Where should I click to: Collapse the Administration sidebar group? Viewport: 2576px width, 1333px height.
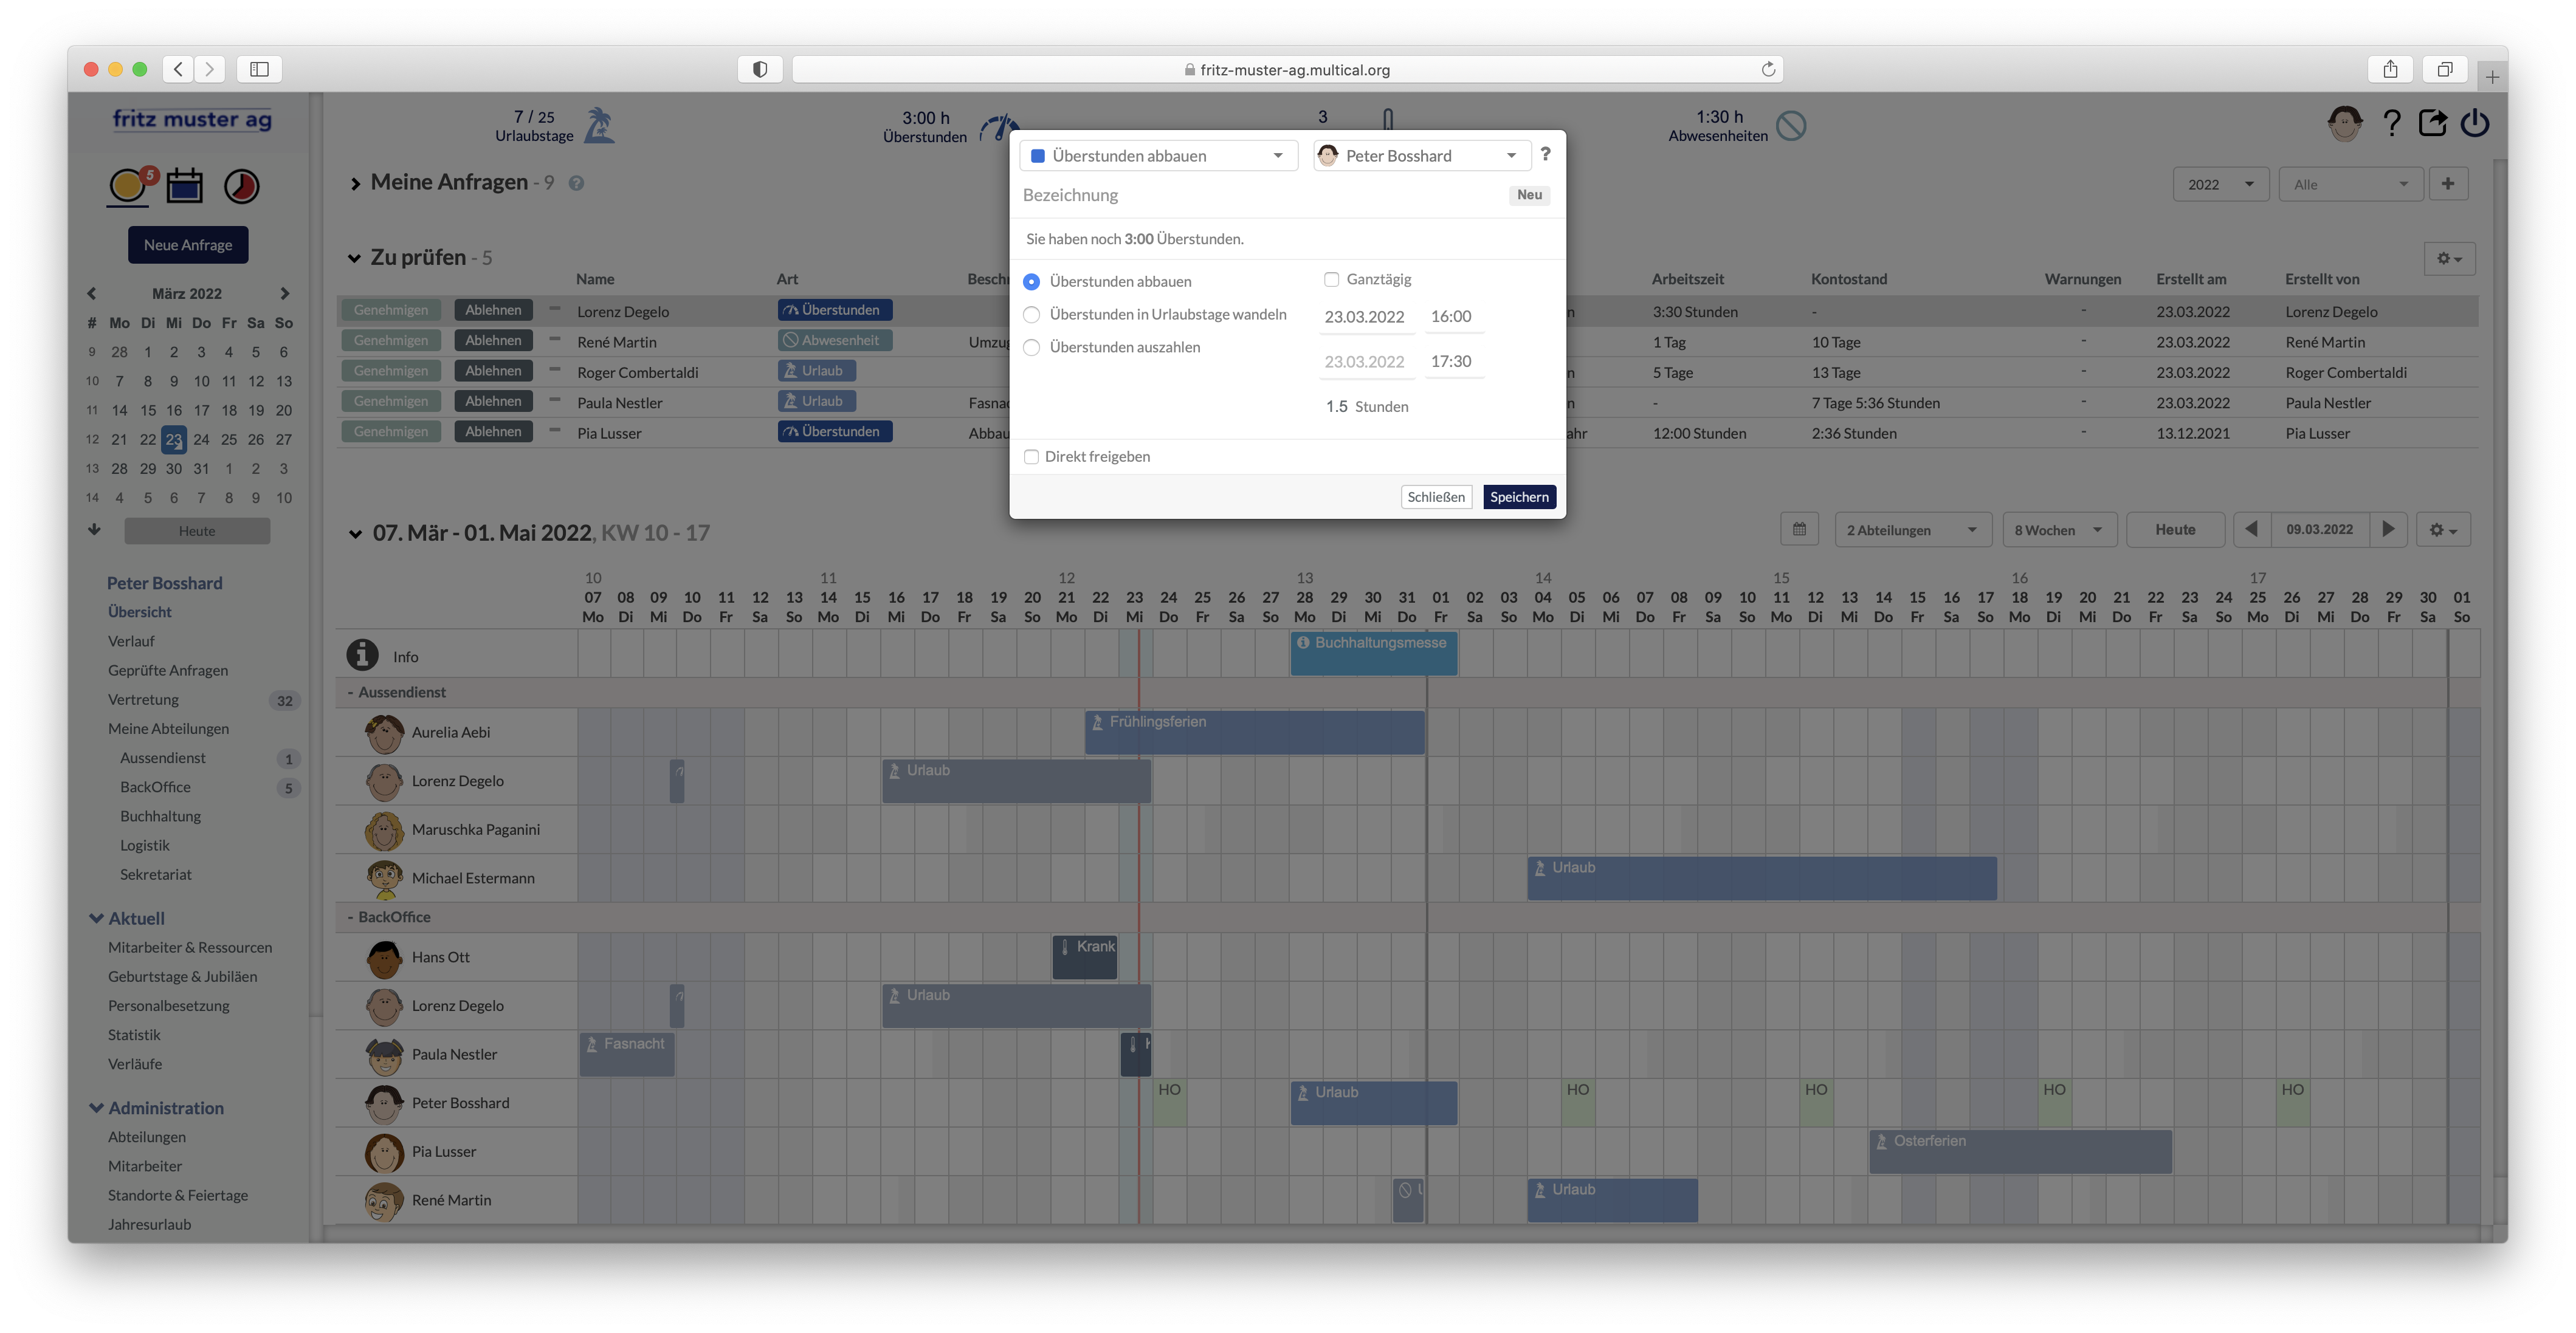[x=96, y=1107]
